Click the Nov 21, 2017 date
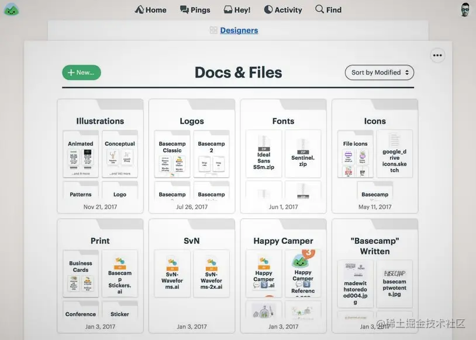This screenshot has width=476, height=340. tap(100, 207)
